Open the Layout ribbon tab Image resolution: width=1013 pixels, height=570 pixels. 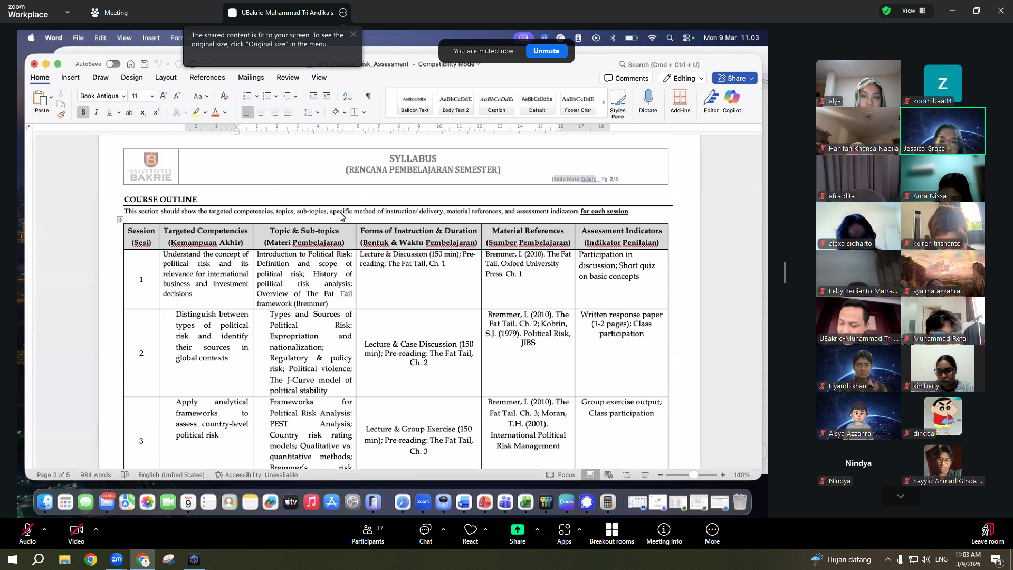[x=166, y=77]
